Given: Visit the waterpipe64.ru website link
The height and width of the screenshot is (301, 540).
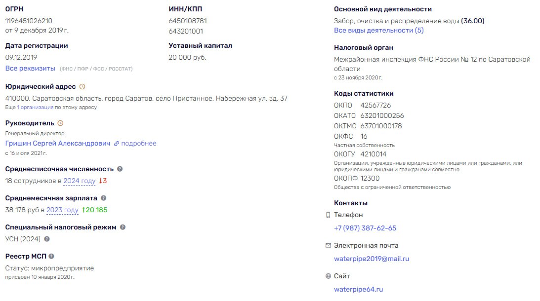Looking at the screenshot, I should (359, 289).
